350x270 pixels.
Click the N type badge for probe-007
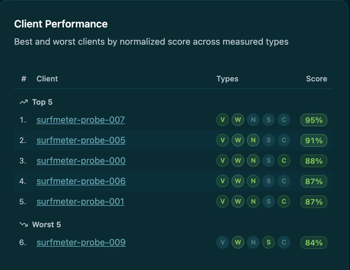(x=253, y=120)
